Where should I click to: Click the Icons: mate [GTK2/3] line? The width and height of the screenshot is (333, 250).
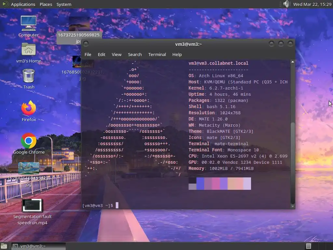pos(214,138)
